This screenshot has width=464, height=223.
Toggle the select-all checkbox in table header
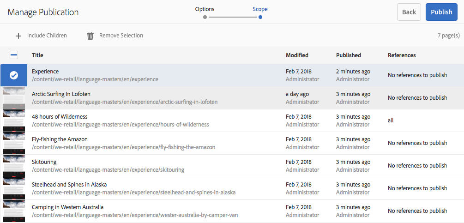[14, 55]
